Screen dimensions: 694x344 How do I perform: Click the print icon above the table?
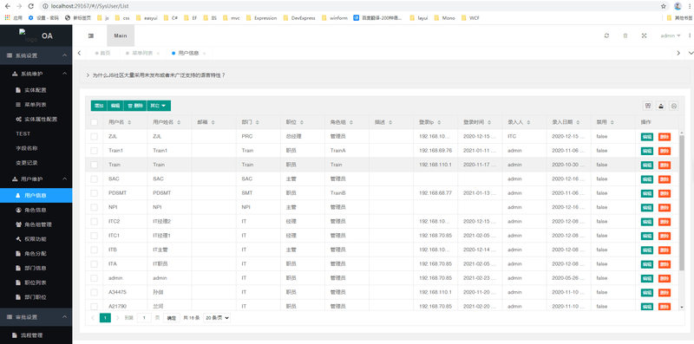[674, 106]
